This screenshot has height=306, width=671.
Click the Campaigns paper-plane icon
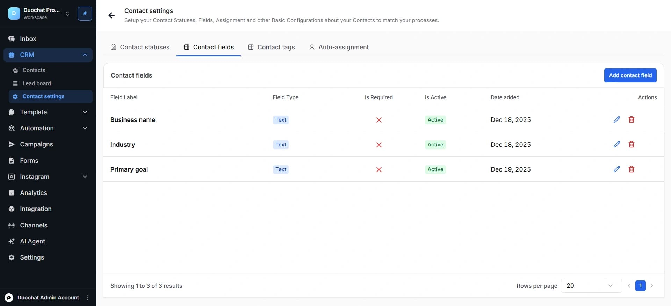click(12, 144)
